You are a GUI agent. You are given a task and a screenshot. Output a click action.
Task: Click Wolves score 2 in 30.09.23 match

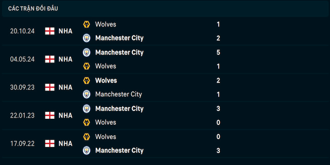pos(218,80)
